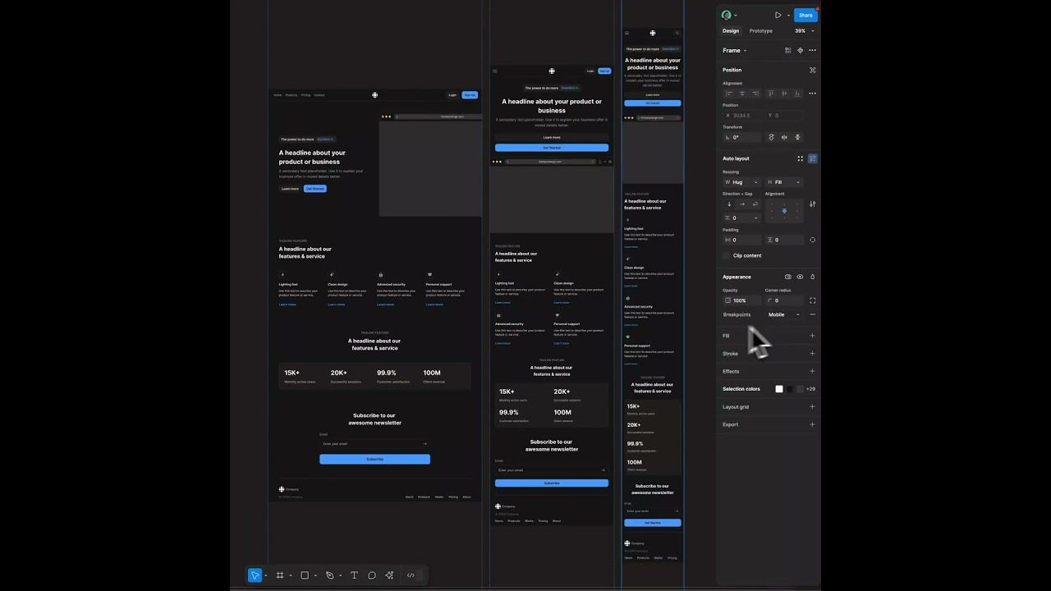Image resolution: width=1051 pixels, height=591 pixels.
Task: Switch to the Design tab
Action: tap(731, 31)
